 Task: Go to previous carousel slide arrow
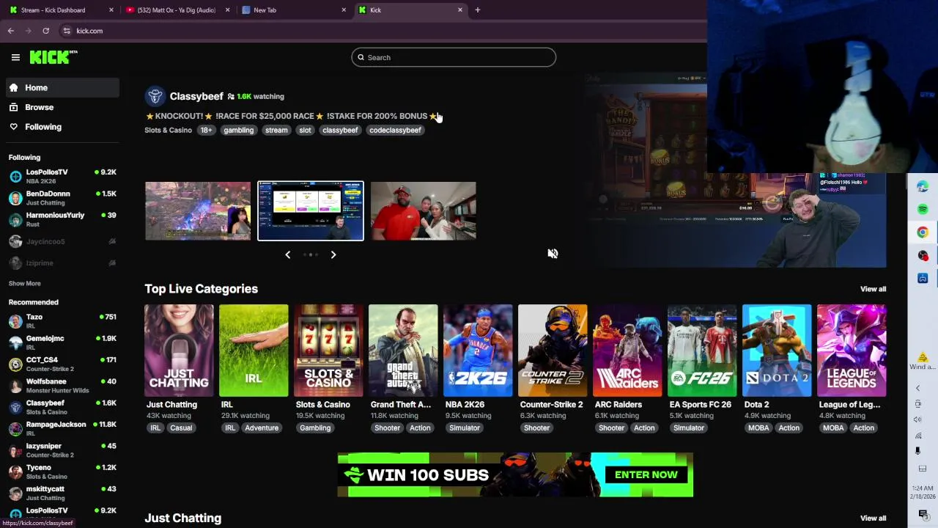point(287,254)
